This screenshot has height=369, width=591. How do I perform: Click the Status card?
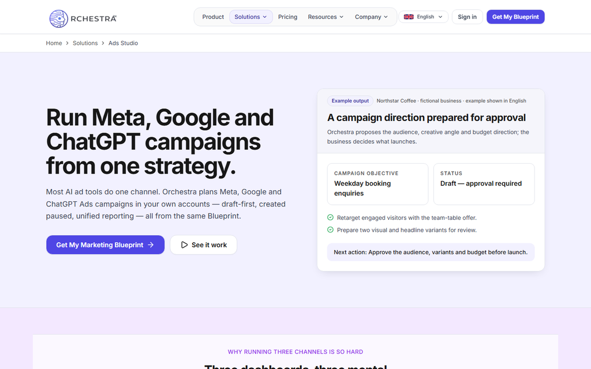pyautogui.click(x=484, y=184)
